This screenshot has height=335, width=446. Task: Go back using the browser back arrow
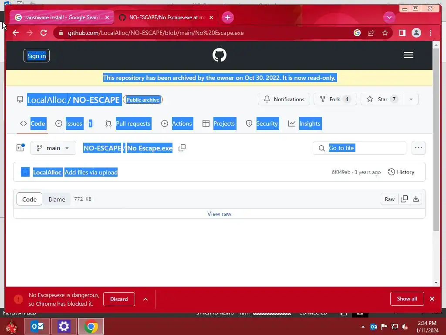coord(16,33)
